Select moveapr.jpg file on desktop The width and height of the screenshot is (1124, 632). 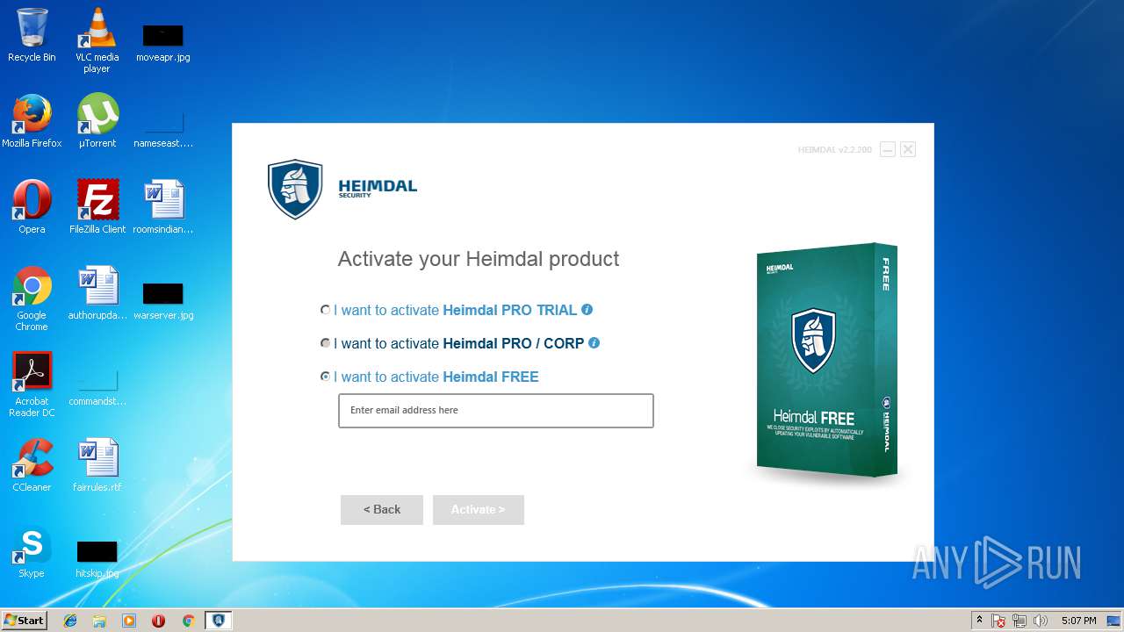click(x=162, y=42)
